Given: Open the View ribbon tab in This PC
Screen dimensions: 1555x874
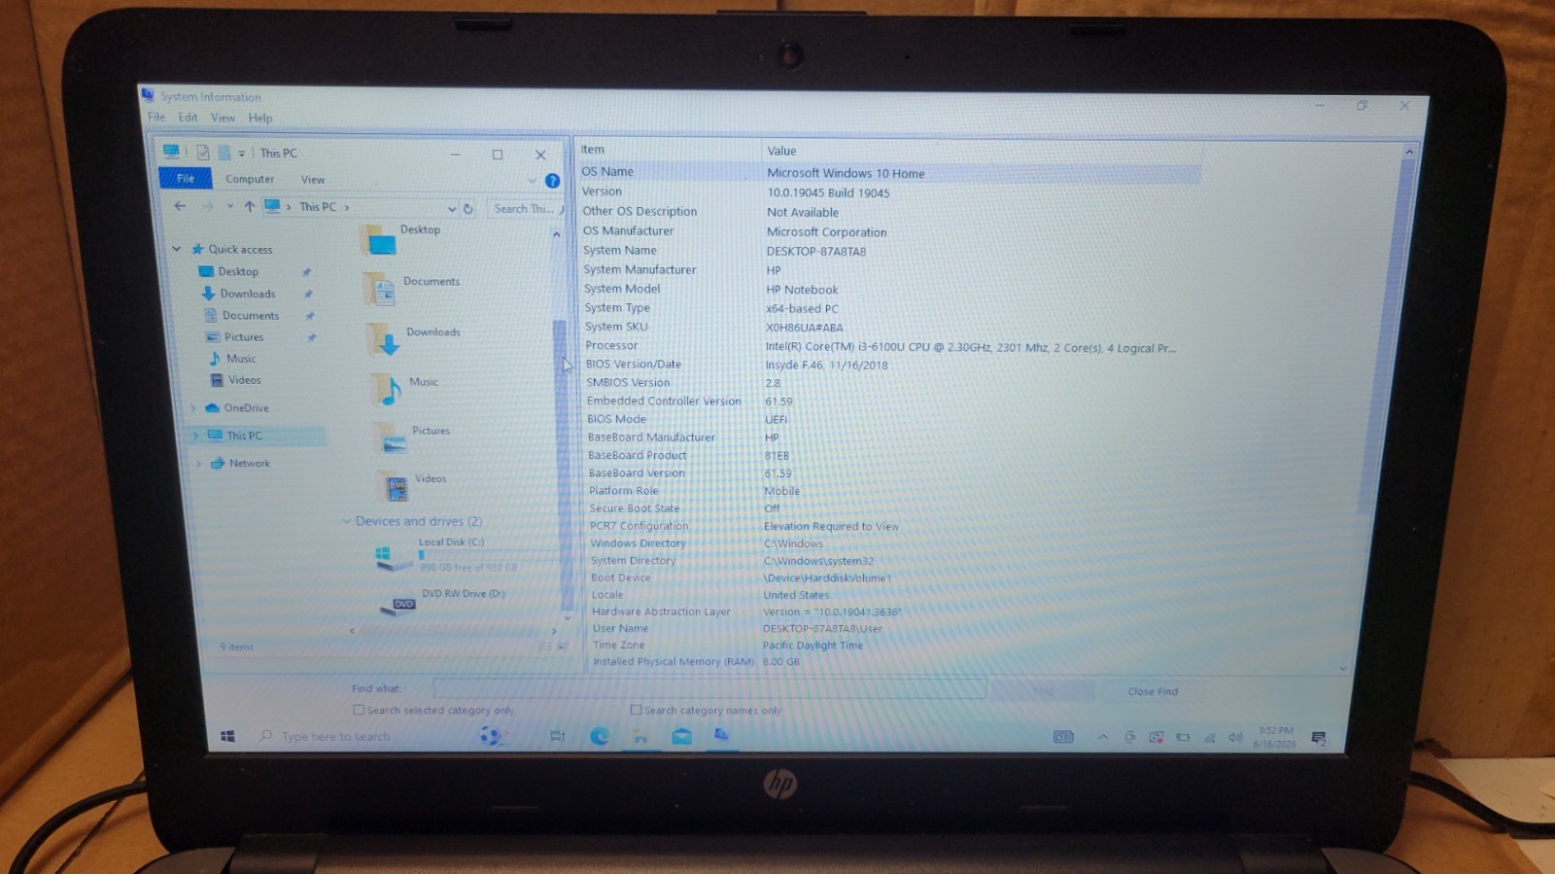Looking at the screenshot, I should 313,180.
